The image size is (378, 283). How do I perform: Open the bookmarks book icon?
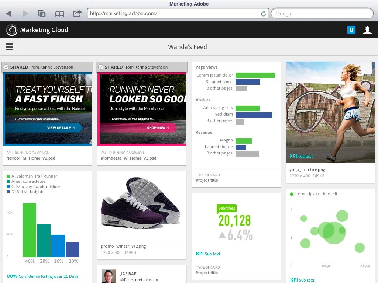click(x=59, y=14)
